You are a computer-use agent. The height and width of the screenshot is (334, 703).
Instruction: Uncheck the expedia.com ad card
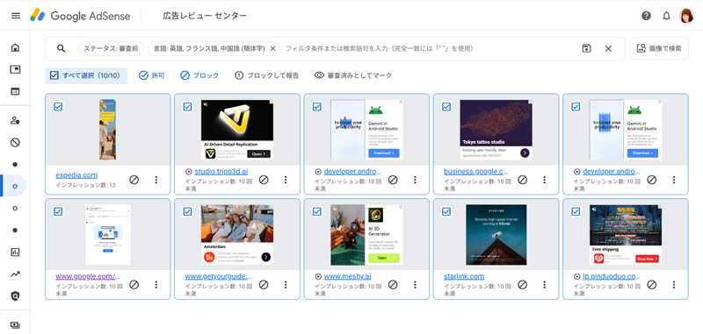(x=58, y=106)
